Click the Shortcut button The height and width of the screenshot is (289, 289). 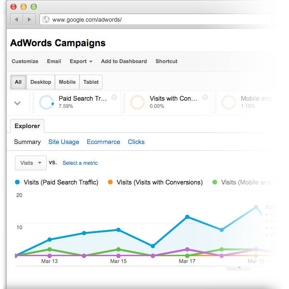coord(166,61)
